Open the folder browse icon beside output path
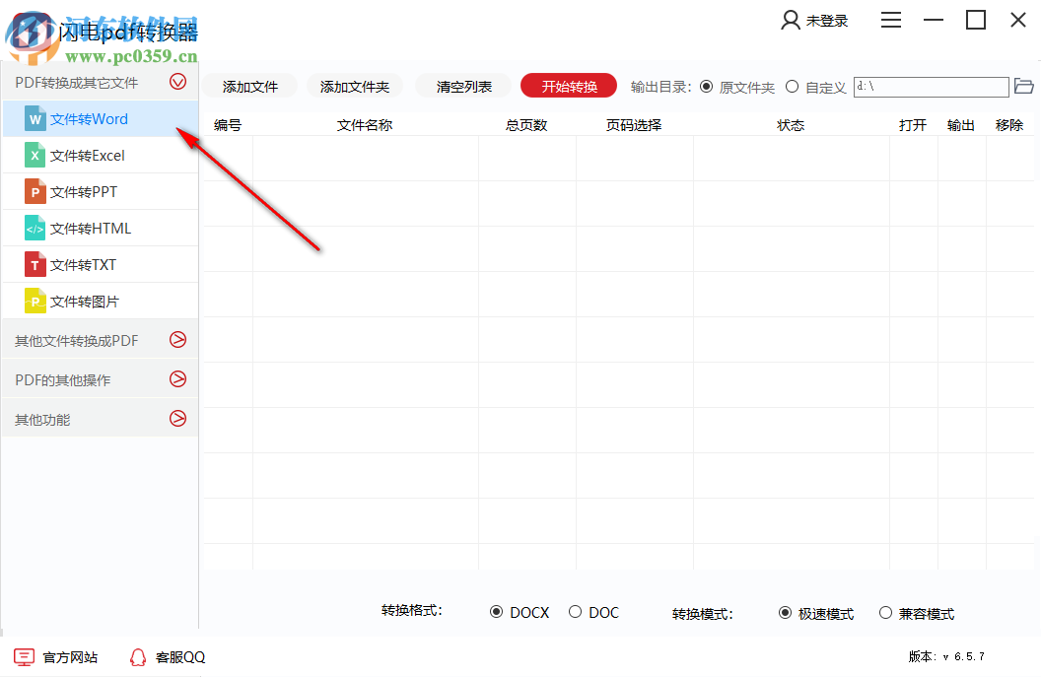 (x=1024, y=87)
